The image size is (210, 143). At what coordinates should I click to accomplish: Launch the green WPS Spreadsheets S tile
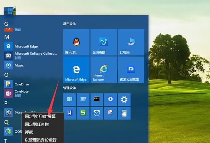[83, 113]
